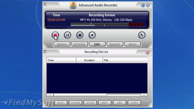This screenshot has height=109, width=194.
Task: Click the Advanced Audio Recorder logo icon
Action: click(73, 5)
